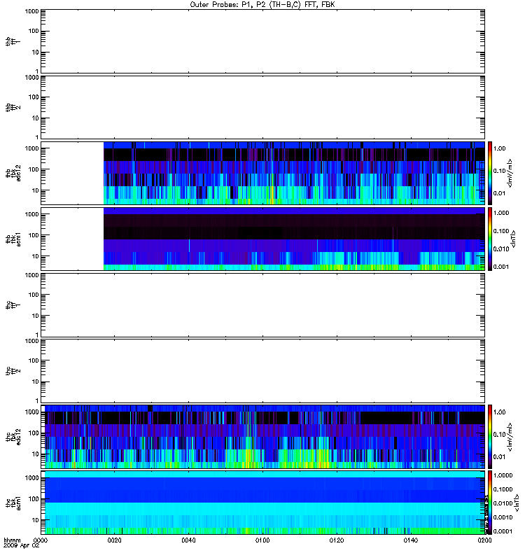Click the '<|mV/m|>' unit label beside thb edc12
Viewport: 525px width, 560px height.
pos(510,173)
